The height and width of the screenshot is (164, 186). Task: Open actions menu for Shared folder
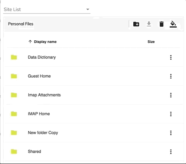171,152
